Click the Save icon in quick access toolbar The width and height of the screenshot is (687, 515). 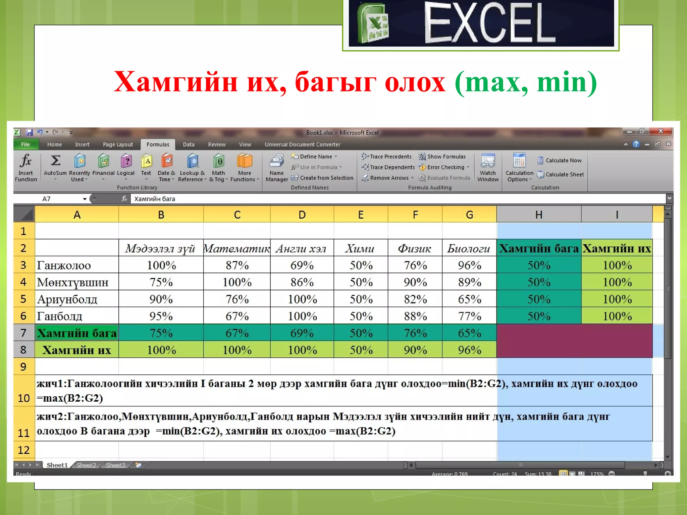(30, 132)
